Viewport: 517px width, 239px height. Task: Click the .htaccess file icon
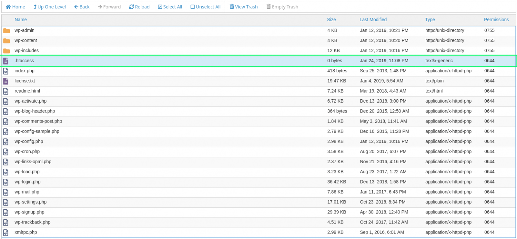coord(6,61)
